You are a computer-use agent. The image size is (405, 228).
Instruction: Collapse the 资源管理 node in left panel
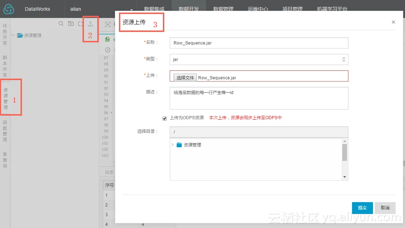[13, 35]
